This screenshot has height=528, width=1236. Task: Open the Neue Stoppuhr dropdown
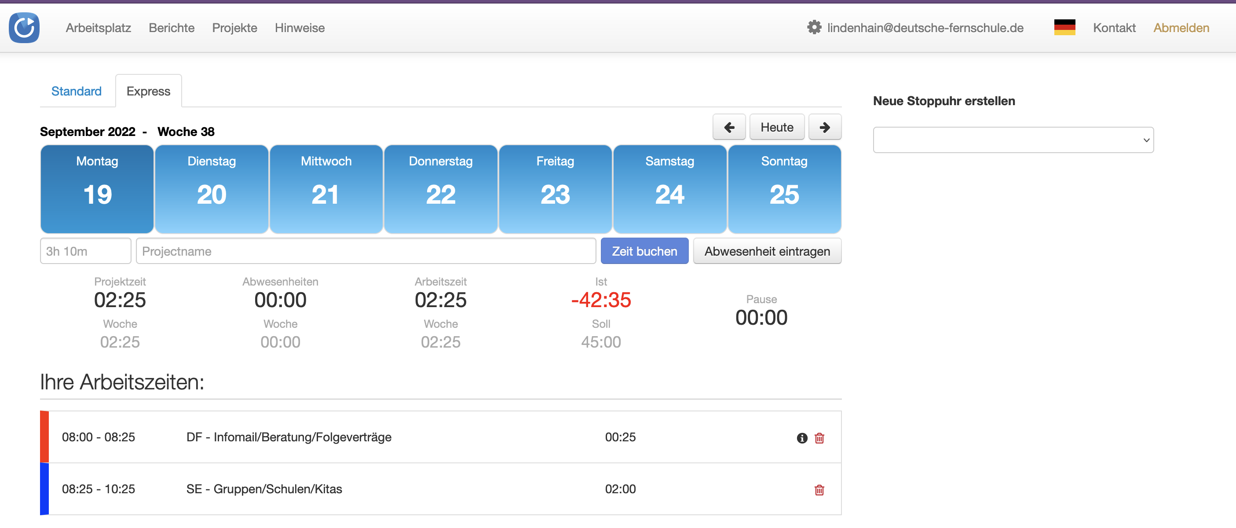click(1013, 140)
